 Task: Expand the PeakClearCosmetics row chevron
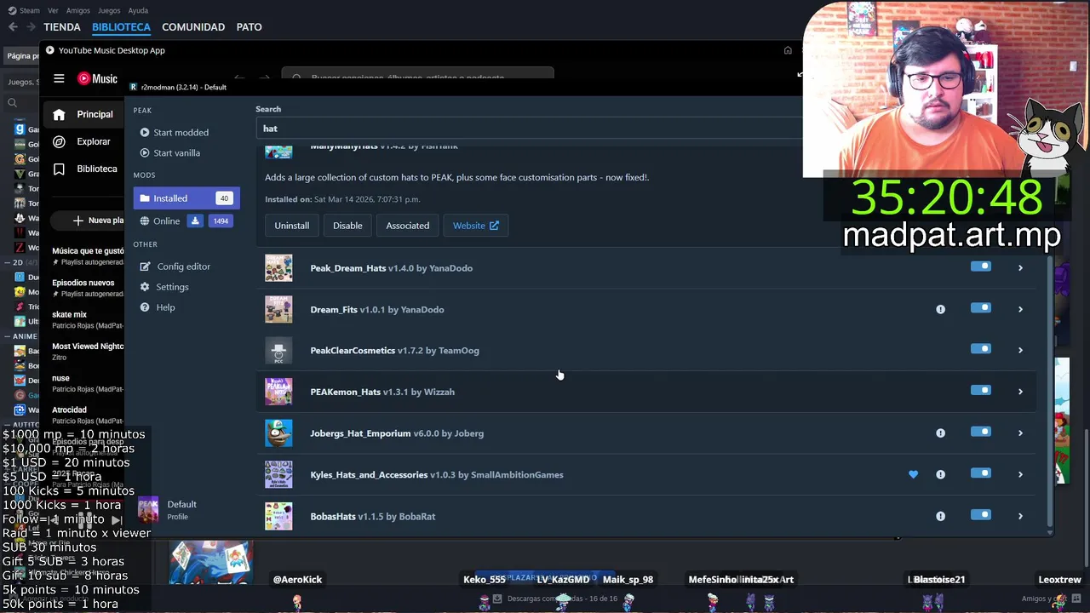click(1020, 351)
